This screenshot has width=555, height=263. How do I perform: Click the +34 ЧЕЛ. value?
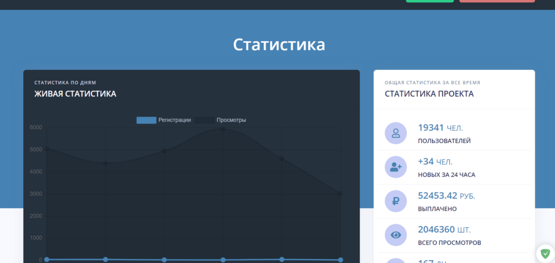435,162
